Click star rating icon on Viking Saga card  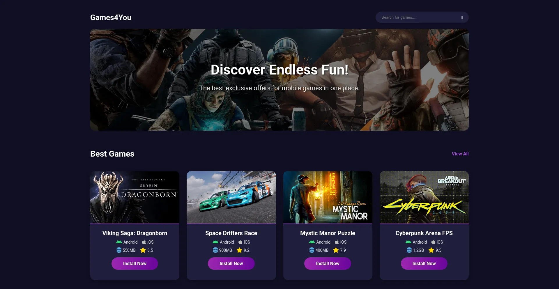[x=143, y=250]
